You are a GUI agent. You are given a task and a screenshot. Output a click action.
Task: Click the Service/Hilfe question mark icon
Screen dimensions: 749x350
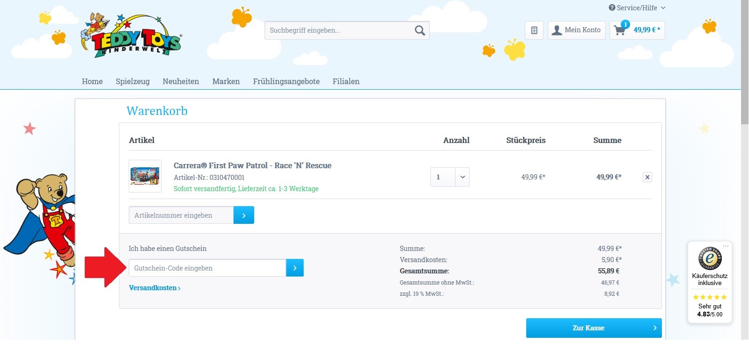click(x=612, y=7)
